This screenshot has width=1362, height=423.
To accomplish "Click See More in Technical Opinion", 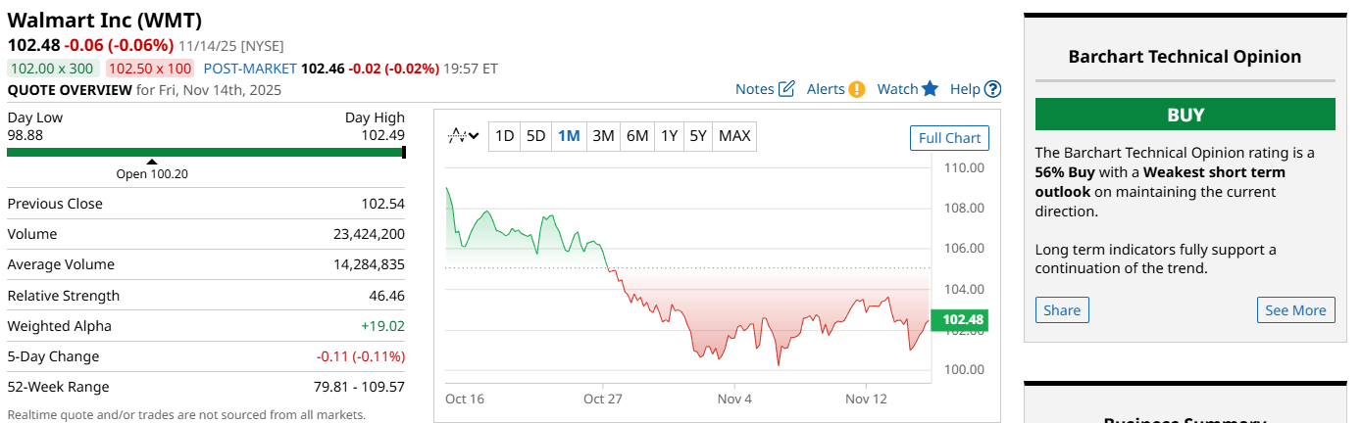I will click(x=1295, y=310).
